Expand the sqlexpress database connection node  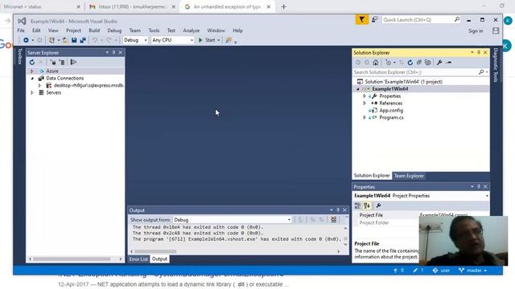(39, 86)
